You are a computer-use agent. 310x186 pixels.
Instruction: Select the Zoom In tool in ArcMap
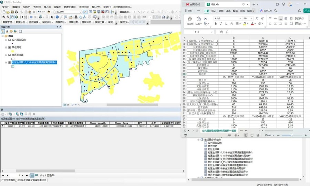click(4, 17)
